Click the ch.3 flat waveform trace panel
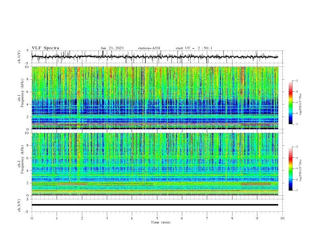The width and height of the screenshot is (318, 245). pos(157,205)
